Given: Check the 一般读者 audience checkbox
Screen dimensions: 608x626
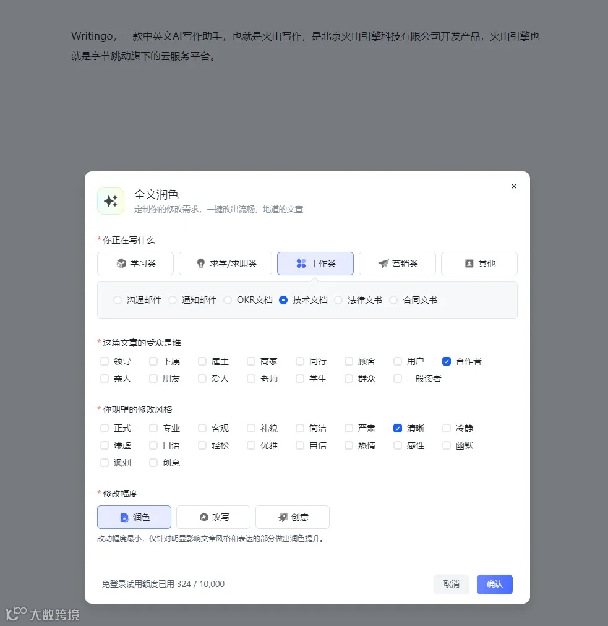Looking at the screenshot, I should pyautogui.click(x=398, y=379).
